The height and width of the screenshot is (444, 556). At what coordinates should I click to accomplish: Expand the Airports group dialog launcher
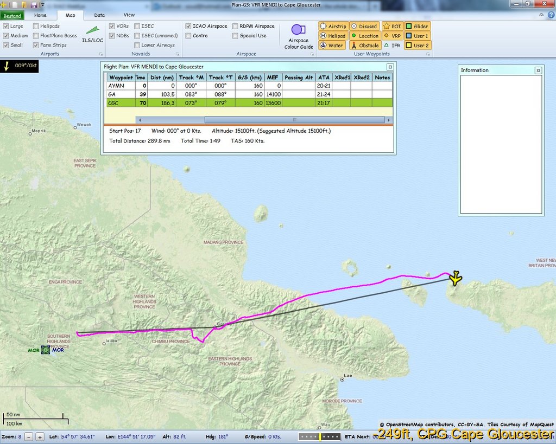(x=101, y=54)
